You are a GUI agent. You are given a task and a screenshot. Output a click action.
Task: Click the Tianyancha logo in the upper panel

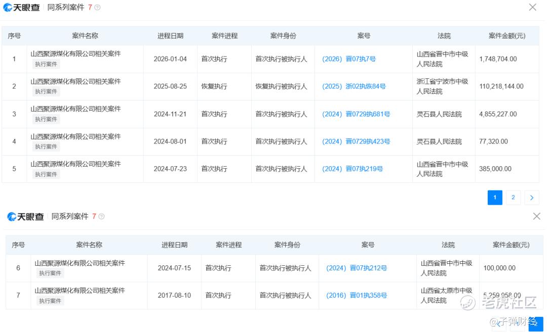tap(22, 7)
